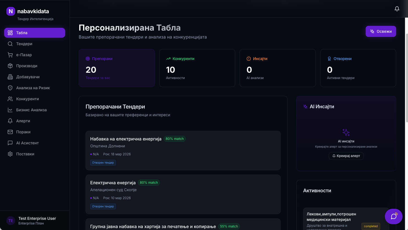Click the Алерти bell icon in sidebar
This screenshot has width=408, height=230.
coord(10,121)
